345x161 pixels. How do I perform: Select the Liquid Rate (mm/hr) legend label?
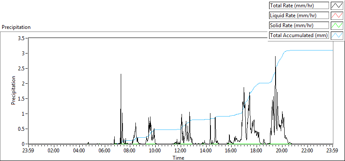click(x=299, y=16)
